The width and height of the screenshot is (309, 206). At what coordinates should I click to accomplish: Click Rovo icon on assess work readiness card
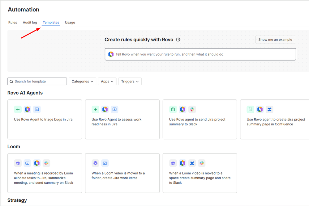pyautogui.click(x=105, y=109)
